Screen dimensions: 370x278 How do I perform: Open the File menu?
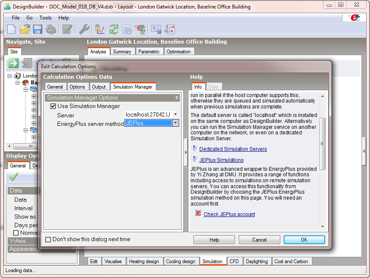(x=16, y=18)
